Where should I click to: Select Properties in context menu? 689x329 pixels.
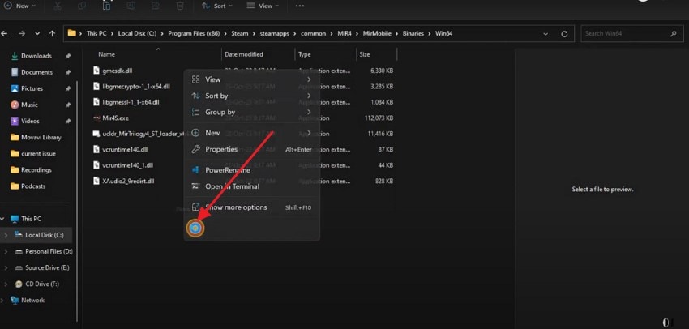(251, 149)
